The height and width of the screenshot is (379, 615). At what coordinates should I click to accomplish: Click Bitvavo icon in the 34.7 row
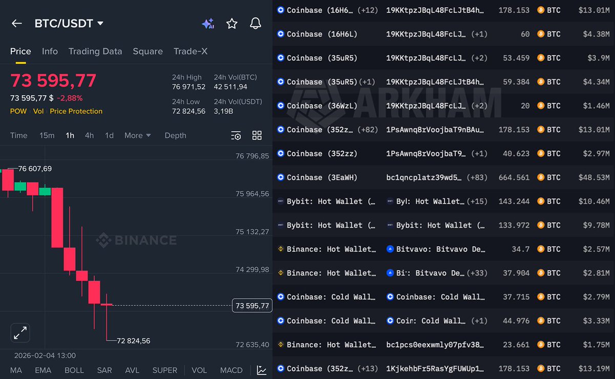390,249
